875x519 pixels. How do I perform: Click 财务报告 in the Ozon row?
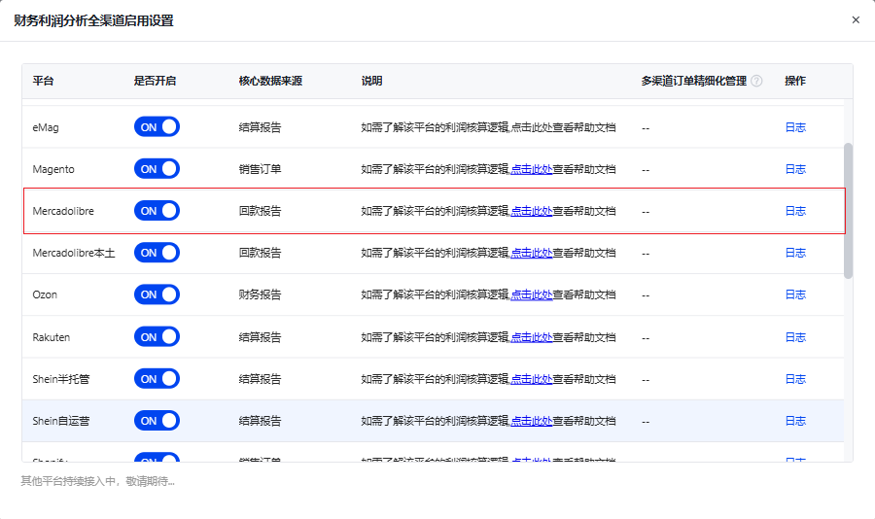pyautogui.click(x=260, y=294)
